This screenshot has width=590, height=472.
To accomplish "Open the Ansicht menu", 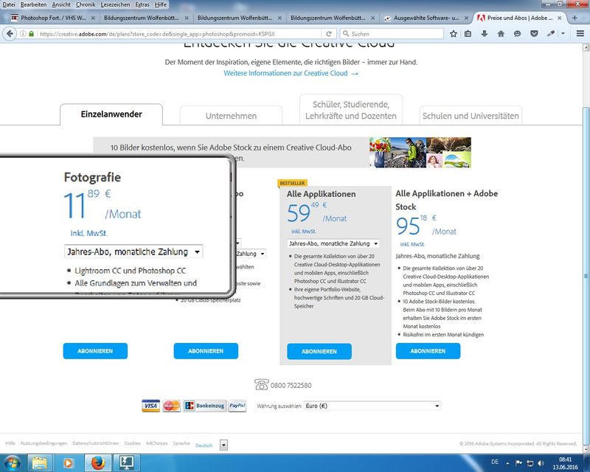I will pos(61,4).
